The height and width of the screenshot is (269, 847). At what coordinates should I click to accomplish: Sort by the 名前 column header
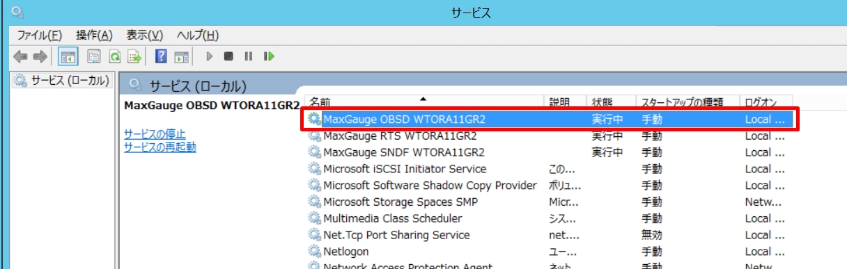(424, 102)
